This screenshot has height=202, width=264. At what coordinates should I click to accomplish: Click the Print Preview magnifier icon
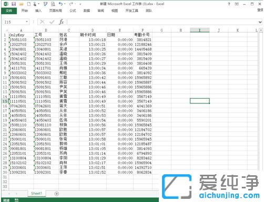[x=53, y=4]
